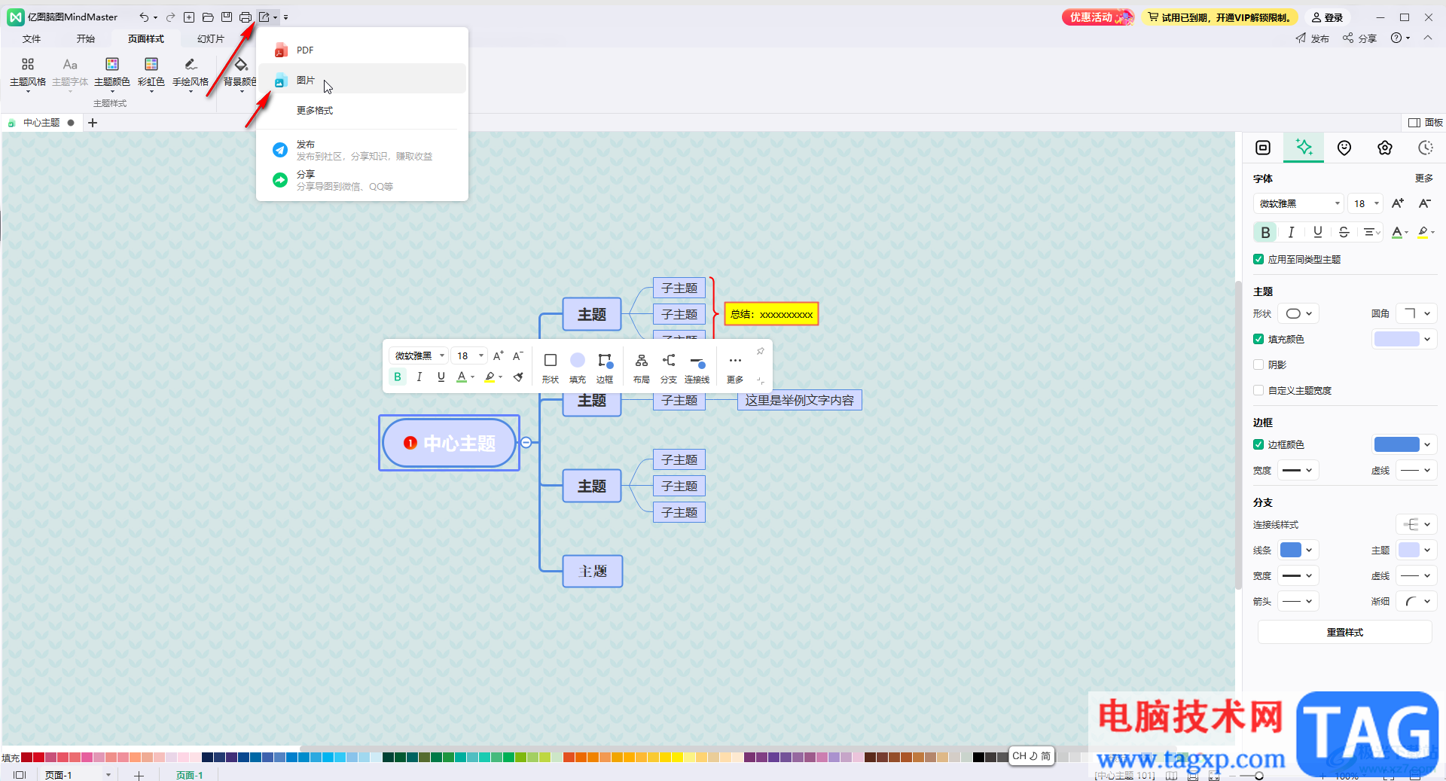The width and height of the screenshot is (1446, 781).
Task: Open 形状 shape dropdown in theme section
Action: pos(1299,313)
